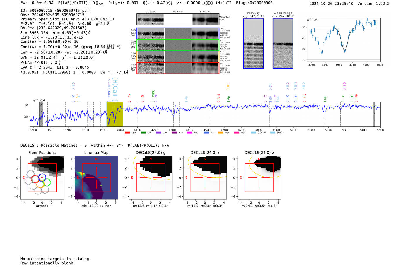Select the green-bordered 2D spectrum row

pyautogui.click(x=178, y=45)
